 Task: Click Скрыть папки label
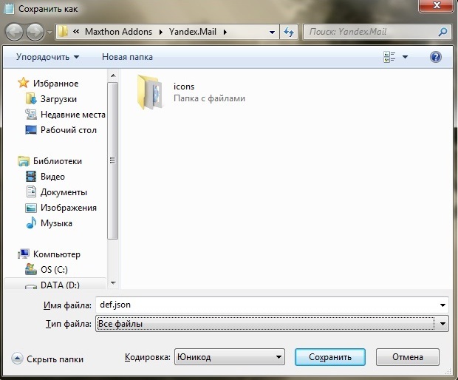click(x=55, y=359)
